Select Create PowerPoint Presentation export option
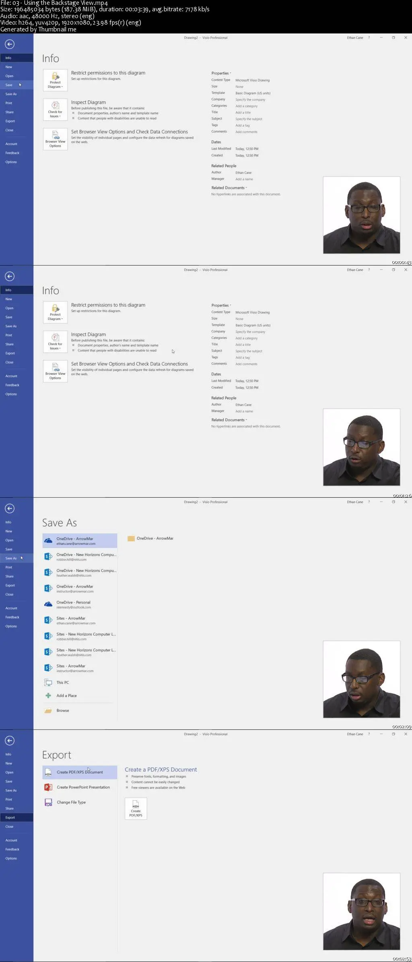Image resolution: width=412 pixels, height=962 pixels. point(80,787)
